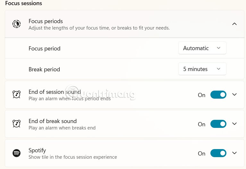Click the Focus sessions section heading

pos(23,3)
